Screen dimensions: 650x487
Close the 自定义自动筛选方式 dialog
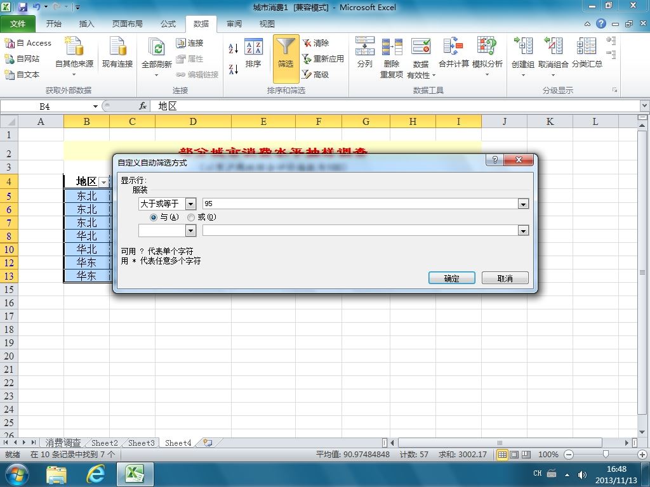tap(519, 160)
